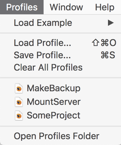Click the divider line beneath Load Example
This screenshot has height=145, width=121.
(60, 33)
